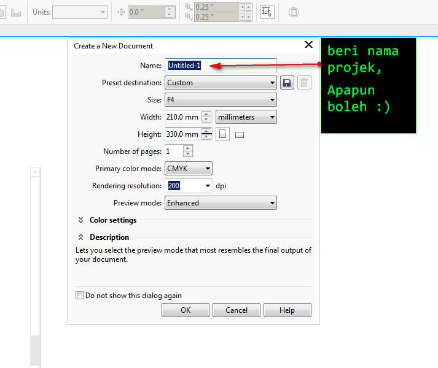Viewport: 438px width, 368px height.
Task: Collapse the Description section
Action: point(80,237)
